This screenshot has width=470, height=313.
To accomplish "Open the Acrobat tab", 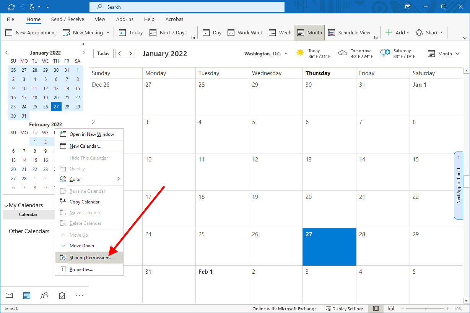I will [x=174, y=19].
